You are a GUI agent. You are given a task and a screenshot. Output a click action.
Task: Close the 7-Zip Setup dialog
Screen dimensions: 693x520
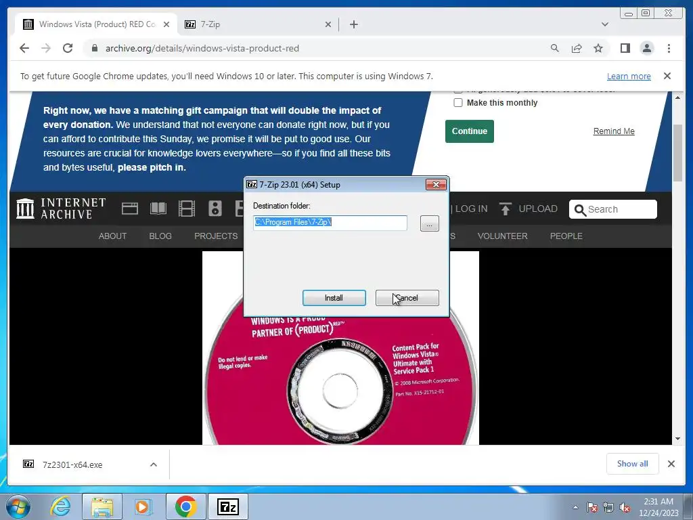(435, 184)
